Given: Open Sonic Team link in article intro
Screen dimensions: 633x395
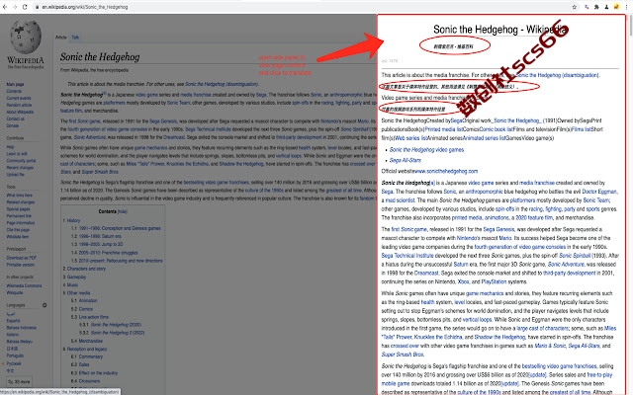Looking at the screenshot, I should click(178, 103).
